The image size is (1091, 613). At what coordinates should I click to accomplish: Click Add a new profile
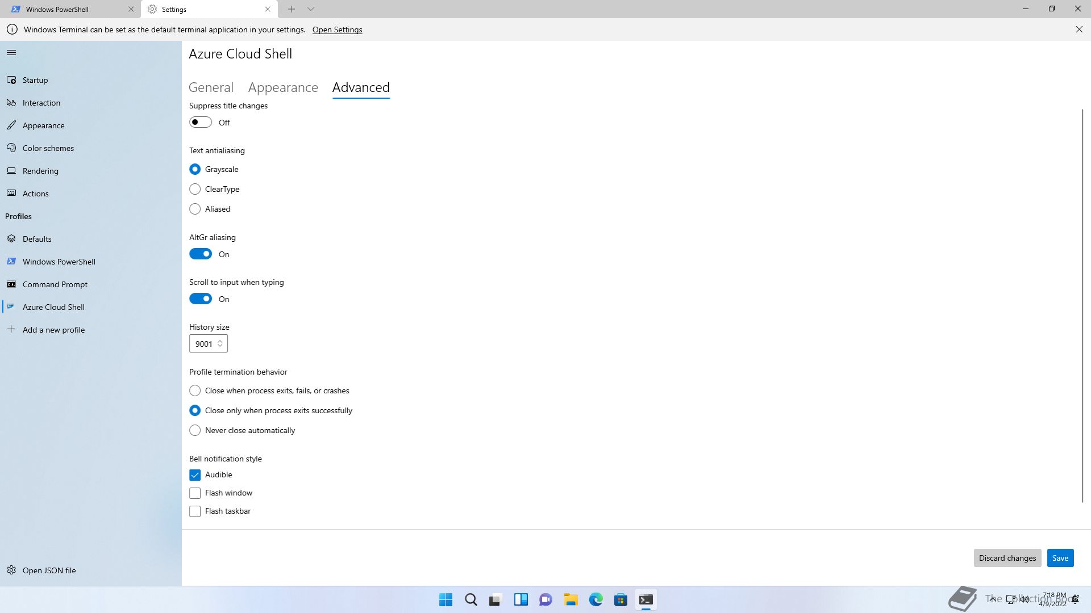click(91, 330)
